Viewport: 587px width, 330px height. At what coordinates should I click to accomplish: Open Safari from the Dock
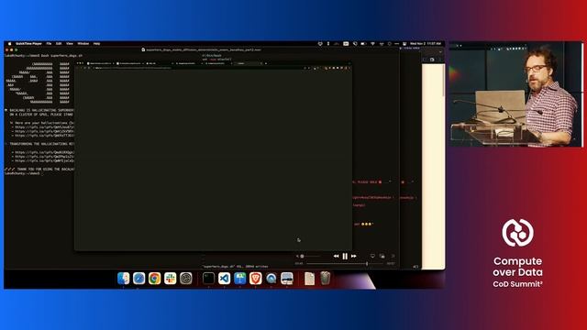coord(138,279)
